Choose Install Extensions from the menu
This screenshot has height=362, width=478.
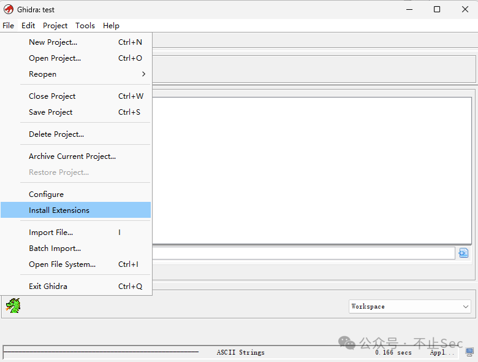(75, 210)
